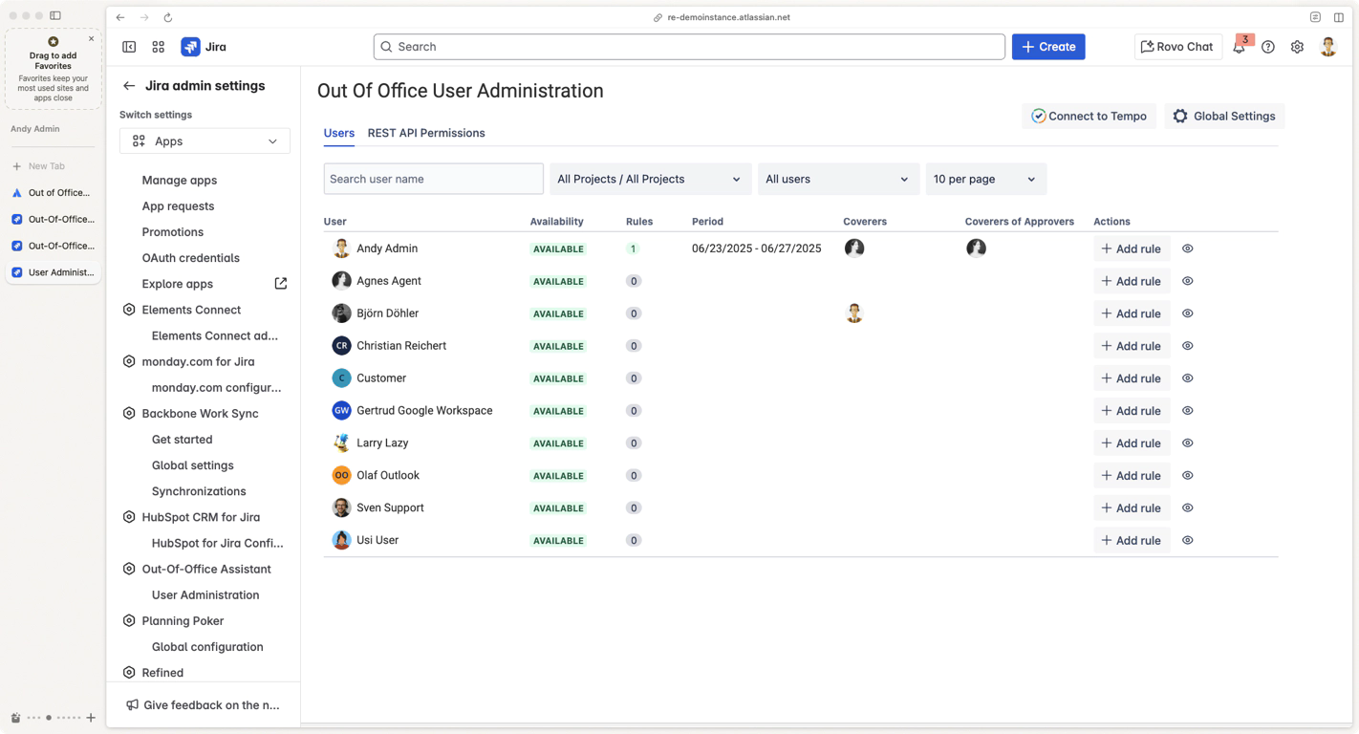This screenshot has width=1359, height=734.
Task: Click Add rule for Agnes Agent
Action: (x=1132, y=281)
